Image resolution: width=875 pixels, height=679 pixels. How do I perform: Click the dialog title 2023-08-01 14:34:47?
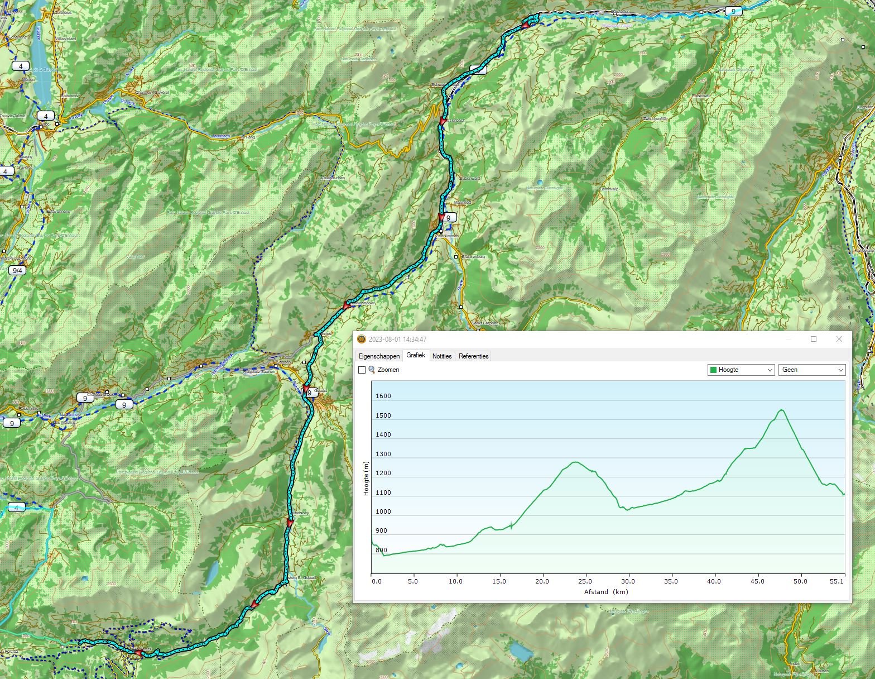click(x=397, y=339)
